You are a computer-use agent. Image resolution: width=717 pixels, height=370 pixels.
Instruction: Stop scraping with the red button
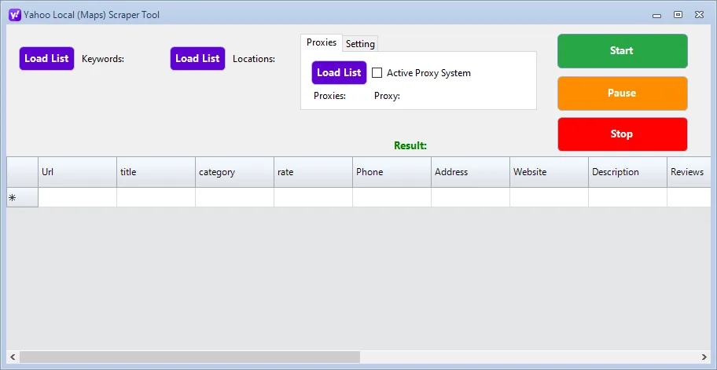(x=622, y=134)
